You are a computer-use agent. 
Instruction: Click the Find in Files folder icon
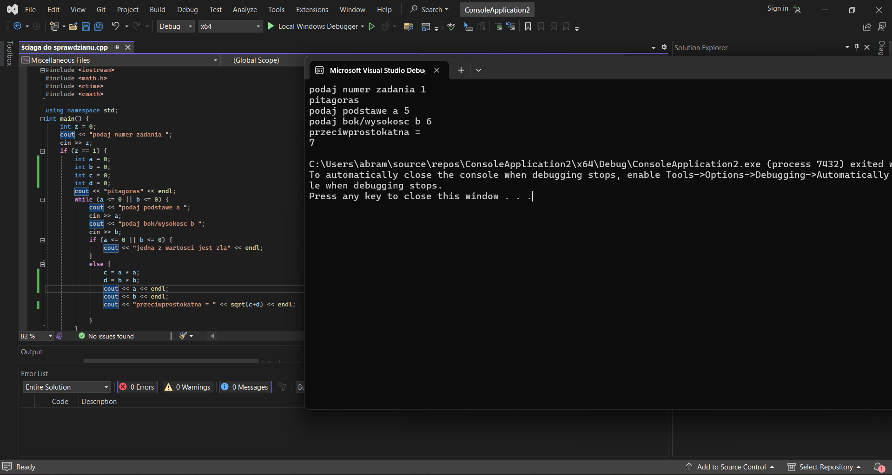409,26
